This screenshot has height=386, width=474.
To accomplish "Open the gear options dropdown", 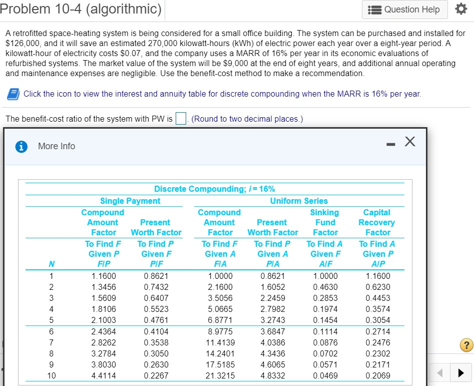I will click(x=461, y=9).
